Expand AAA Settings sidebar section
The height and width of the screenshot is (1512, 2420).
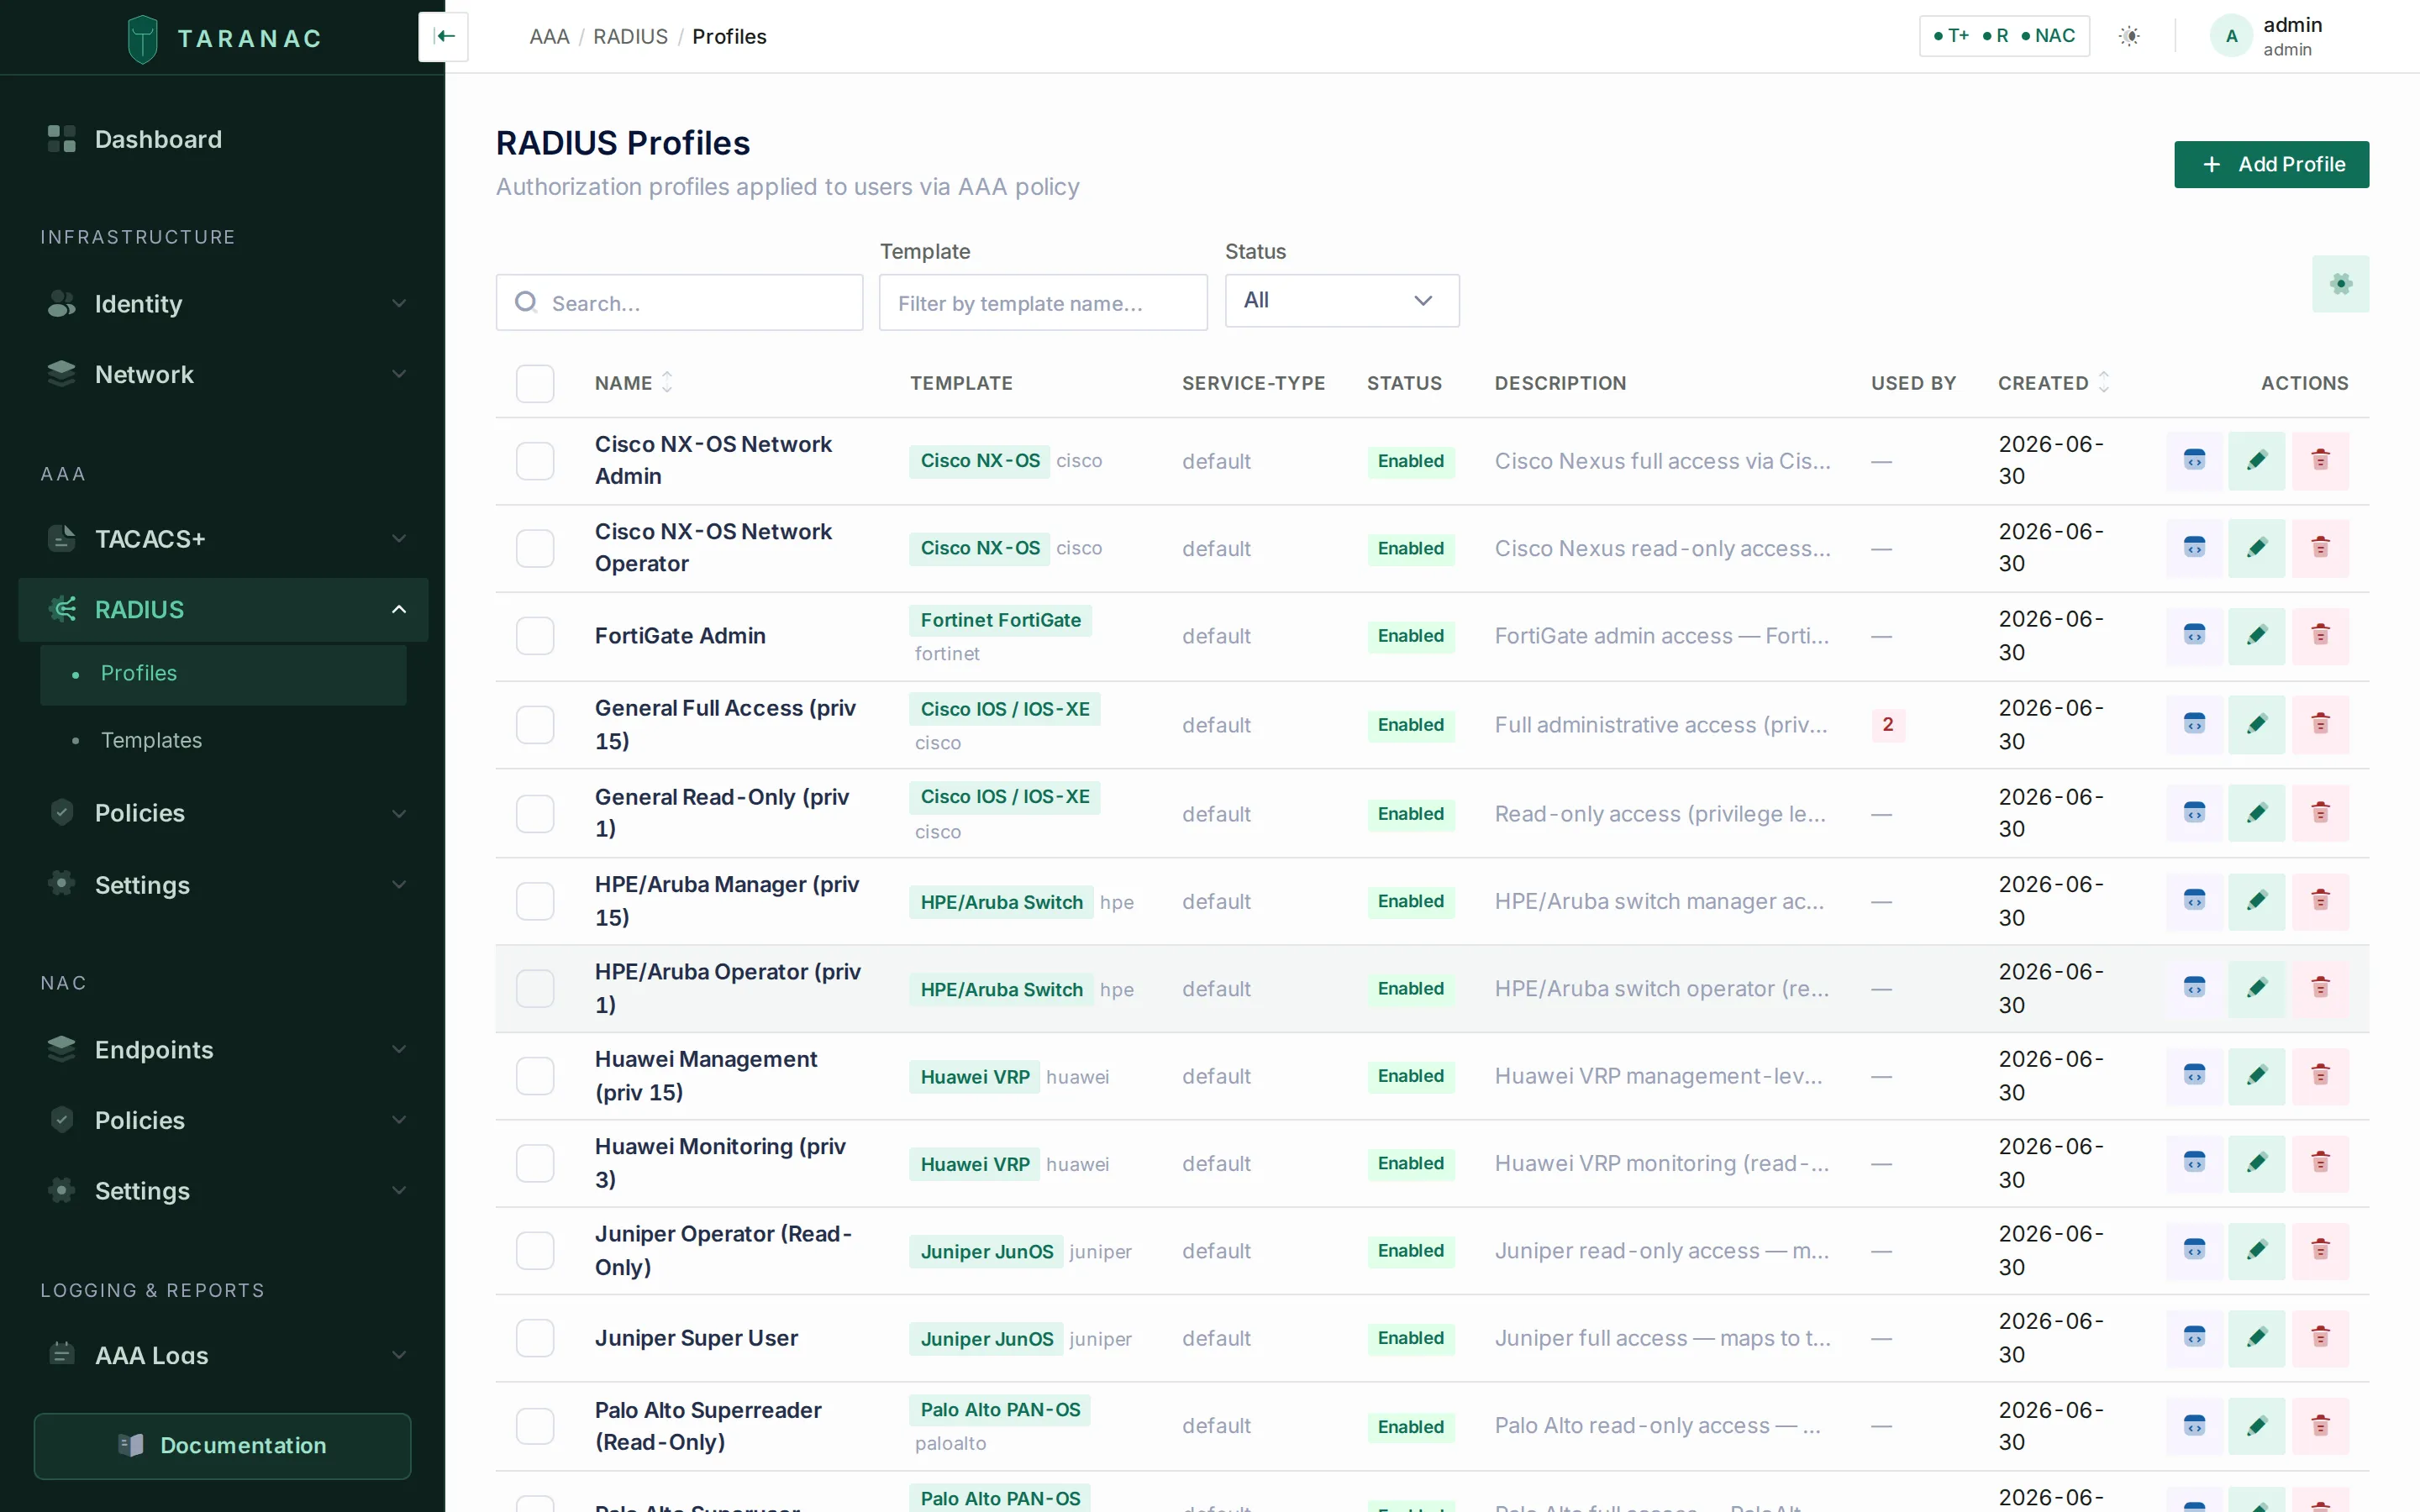coord(223,885)
